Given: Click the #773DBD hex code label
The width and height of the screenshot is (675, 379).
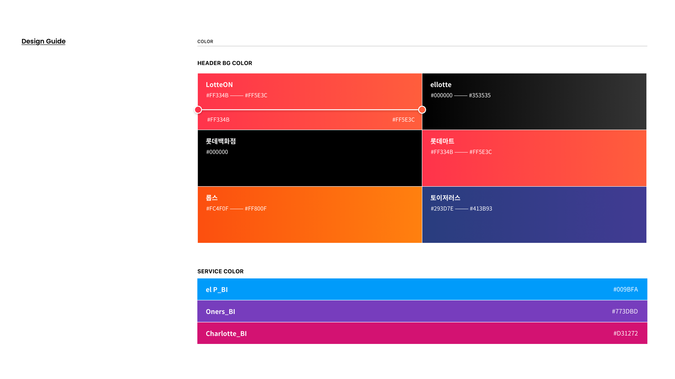Looking at the screenshot, I should coord(625,311).
